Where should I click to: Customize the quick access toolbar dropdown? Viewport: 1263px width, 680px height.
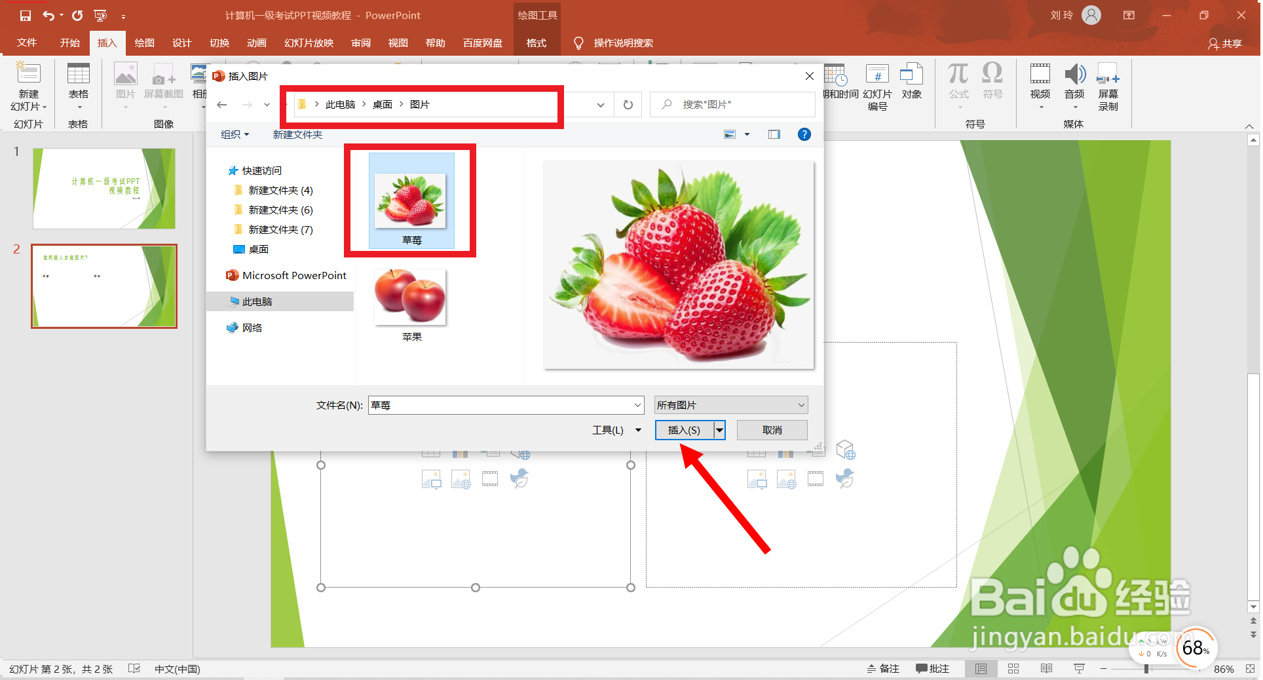tap(123, 16)
